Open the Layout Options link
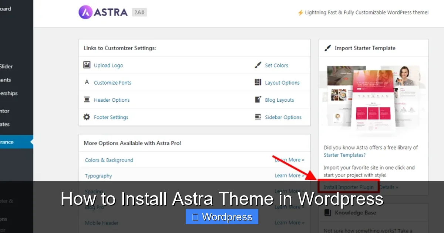The width and height of the screenshot is (444, 233). coord(282,83)
